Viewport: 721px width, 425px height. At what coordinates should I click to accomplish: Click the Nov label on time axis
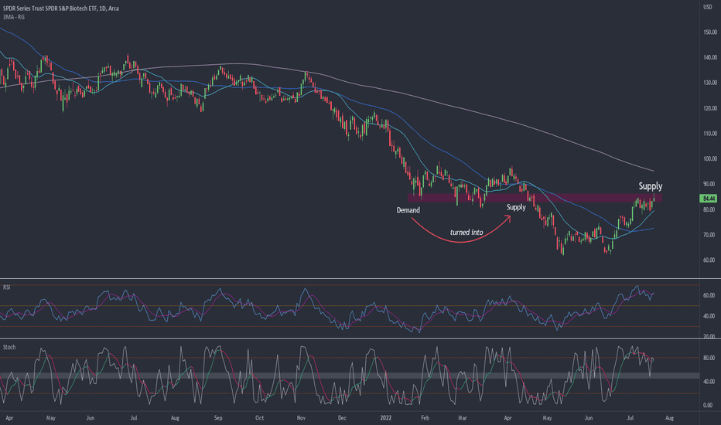pos(301,418)
